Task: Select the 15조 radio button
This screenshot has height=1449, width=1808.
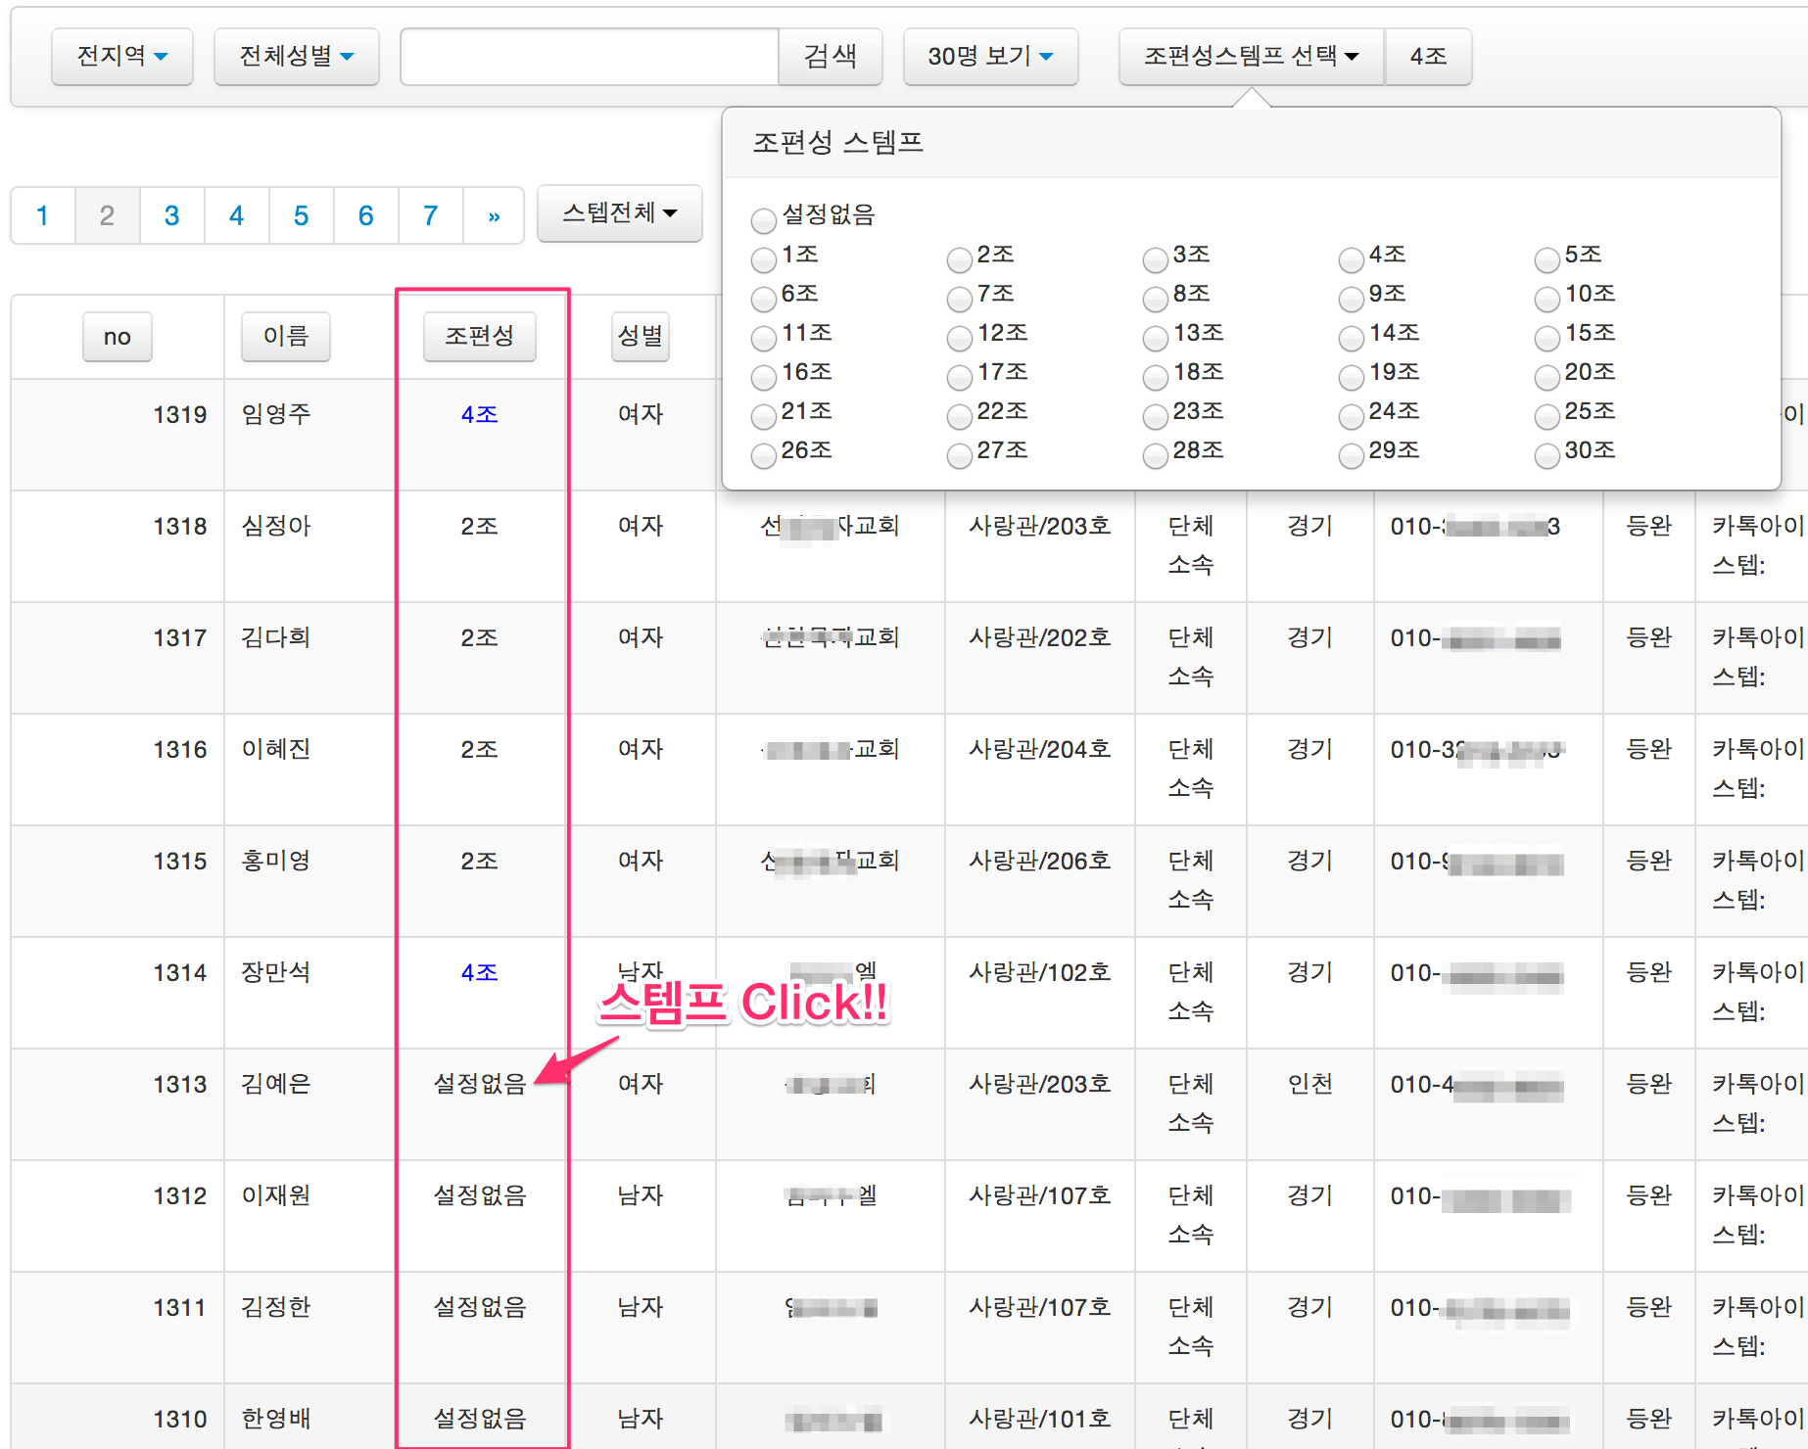Action: [x=1547, y=338]
